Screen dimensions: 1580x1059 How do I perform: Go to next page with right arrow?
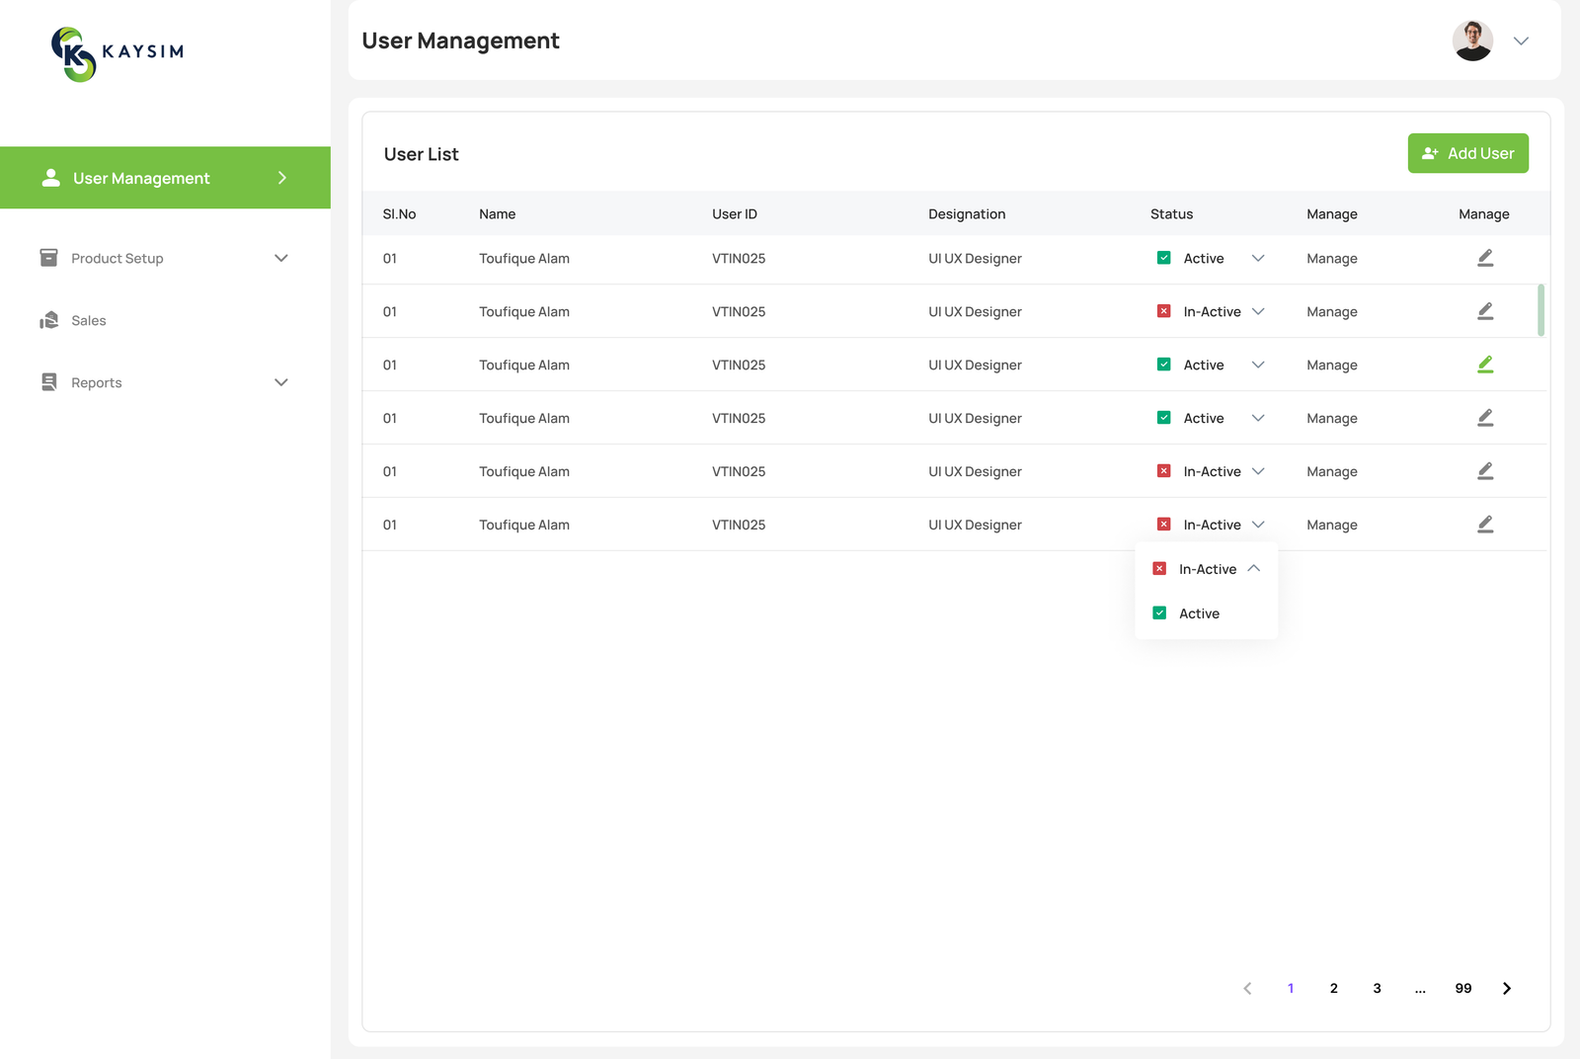(x=1506, y=988)
